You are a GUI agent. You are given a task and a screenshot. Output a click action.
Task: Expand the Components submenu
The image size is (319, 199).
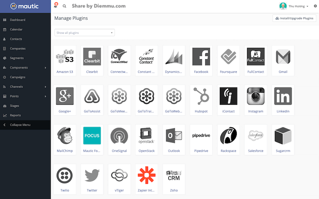click(25, 67)
